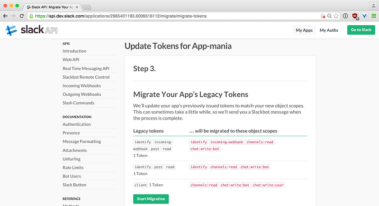Screen dimensions: 379x206
Task: Open the Chrome hamburger menu
Action: tap(374, 16)
